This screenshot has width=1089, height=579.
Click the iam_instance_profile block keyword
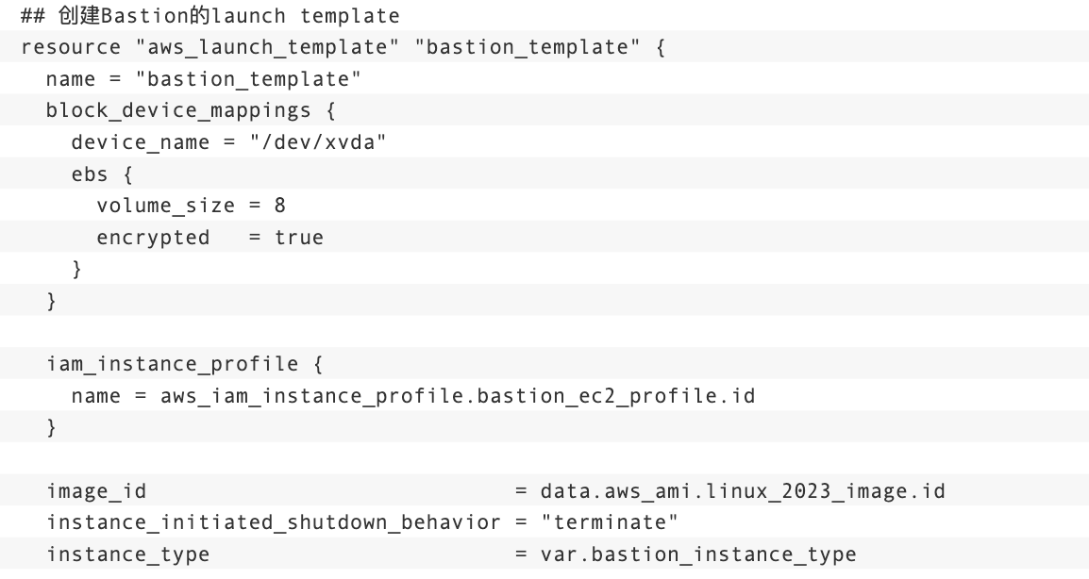coord(173,364)
